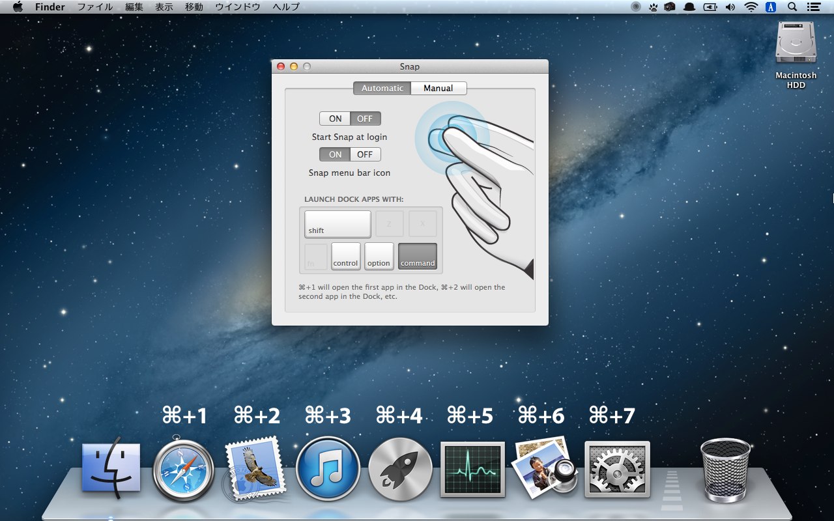Open Activity Monitor in the Dock

click(472, 468)
